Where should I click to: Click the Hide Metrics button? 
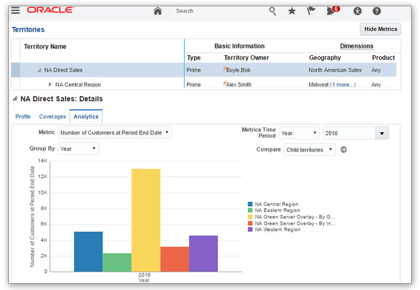point(380,29)
